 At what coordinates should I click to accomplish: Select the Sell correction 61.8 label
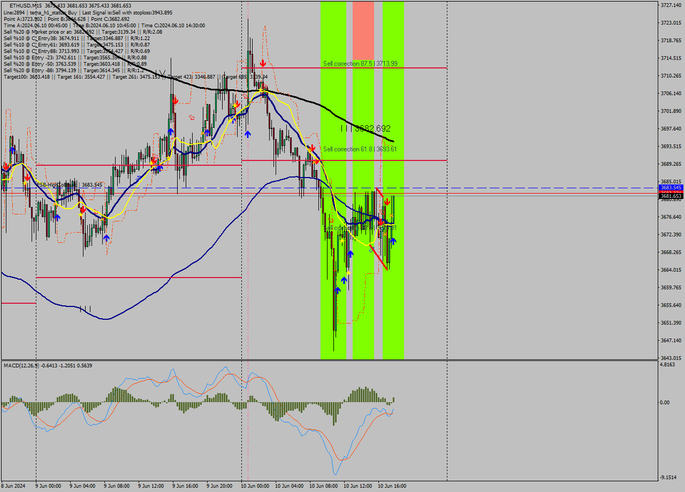point(360,149)
